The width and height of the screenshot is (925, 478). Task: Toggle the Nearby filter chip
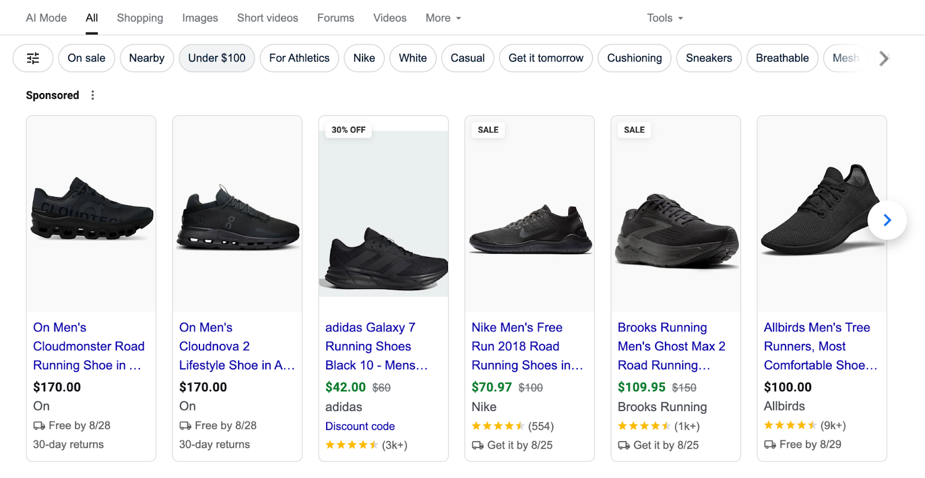pyautogui.click(x=147, y=58)
